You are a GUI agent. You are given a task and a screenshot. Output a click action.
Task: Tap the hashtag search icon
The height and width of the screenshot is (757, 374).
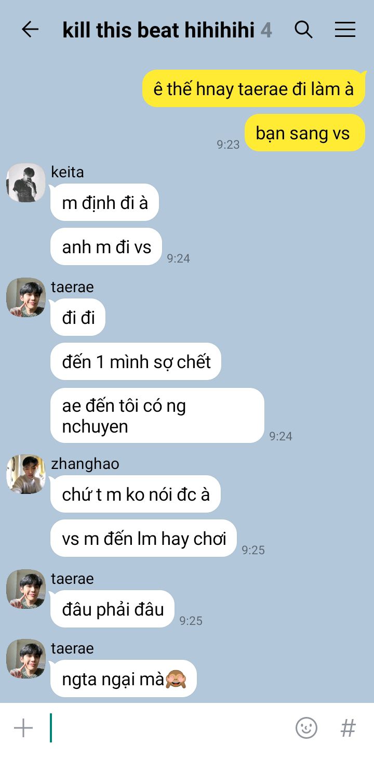pos(348,728)
